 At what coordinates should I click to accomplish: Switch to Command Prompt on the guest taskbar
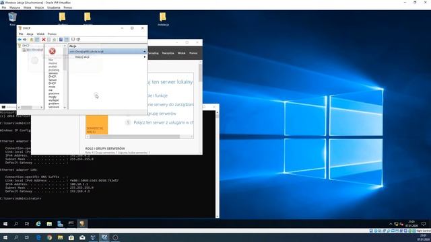71,224
